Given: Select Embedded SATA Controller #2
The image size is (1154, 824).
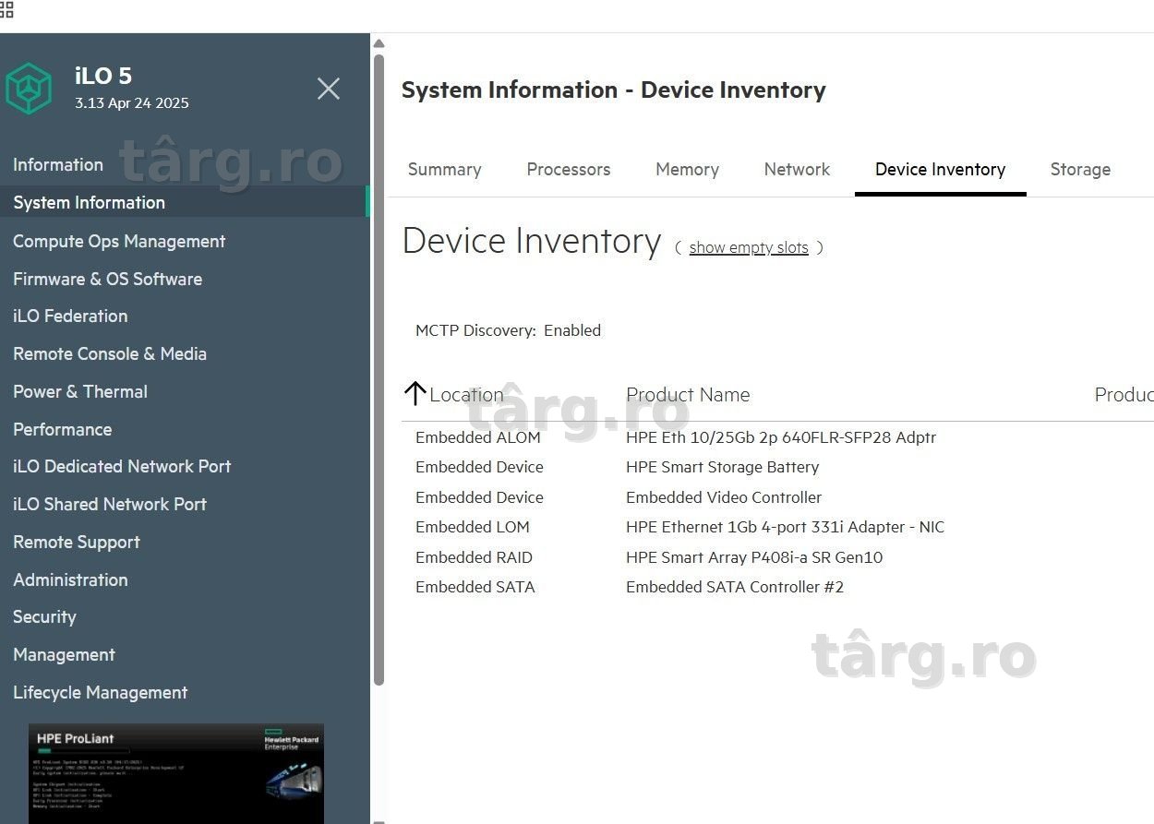Looking at the screenshot, I should (735, 587).
